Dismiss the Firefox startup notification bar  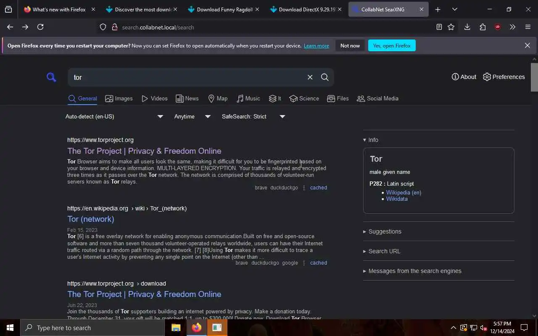(x=527, y=45)
